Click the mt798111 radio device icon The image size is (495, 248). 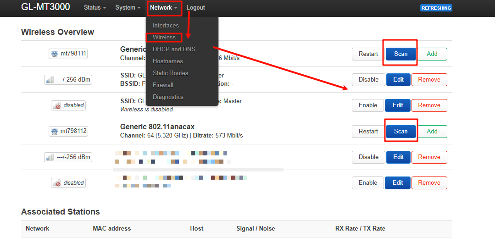pos(55,54)
